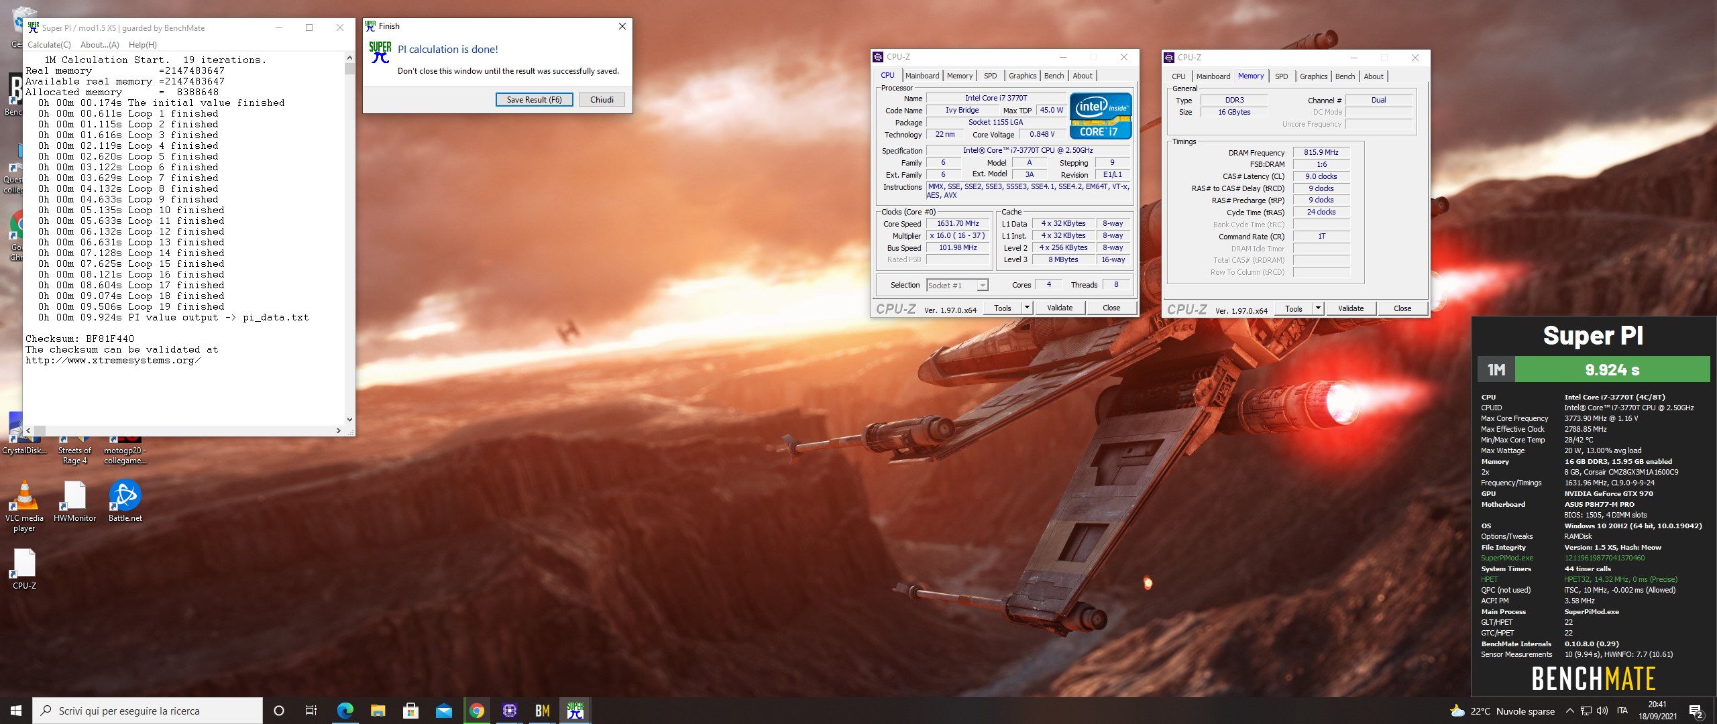Click the Checksum: BF81F440 line

[x=80, y=339]
